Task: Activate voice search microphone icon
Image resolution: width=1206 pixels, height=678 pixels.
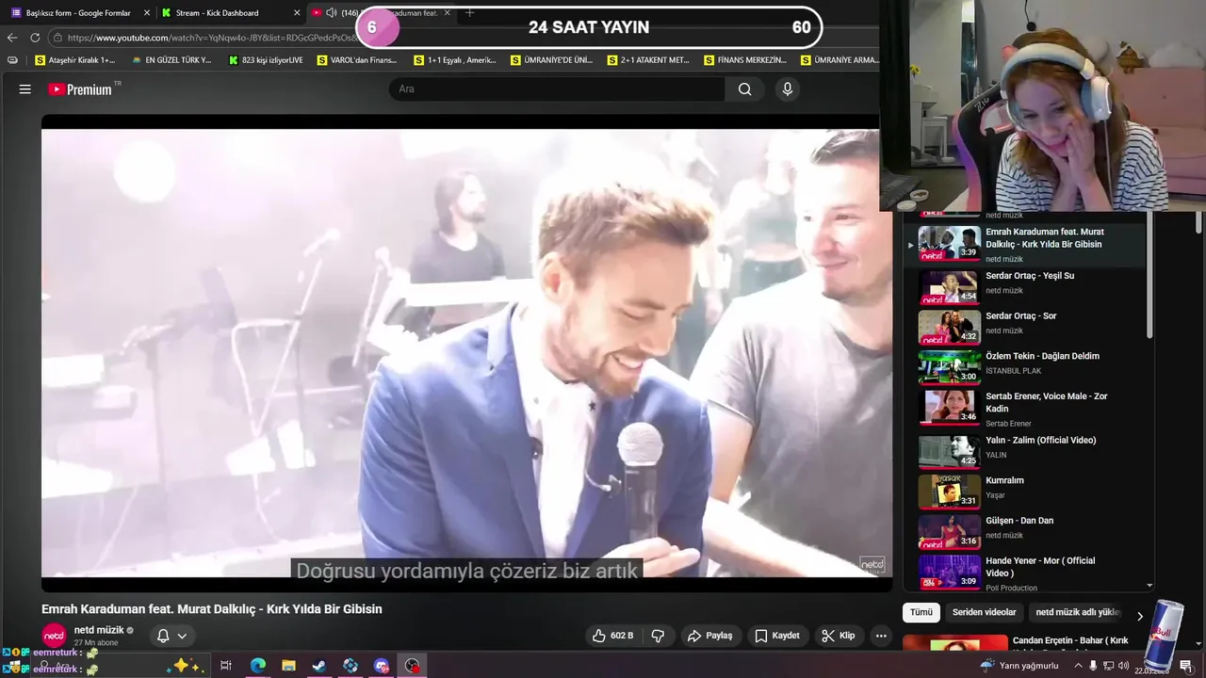Action: pos(788,89)
